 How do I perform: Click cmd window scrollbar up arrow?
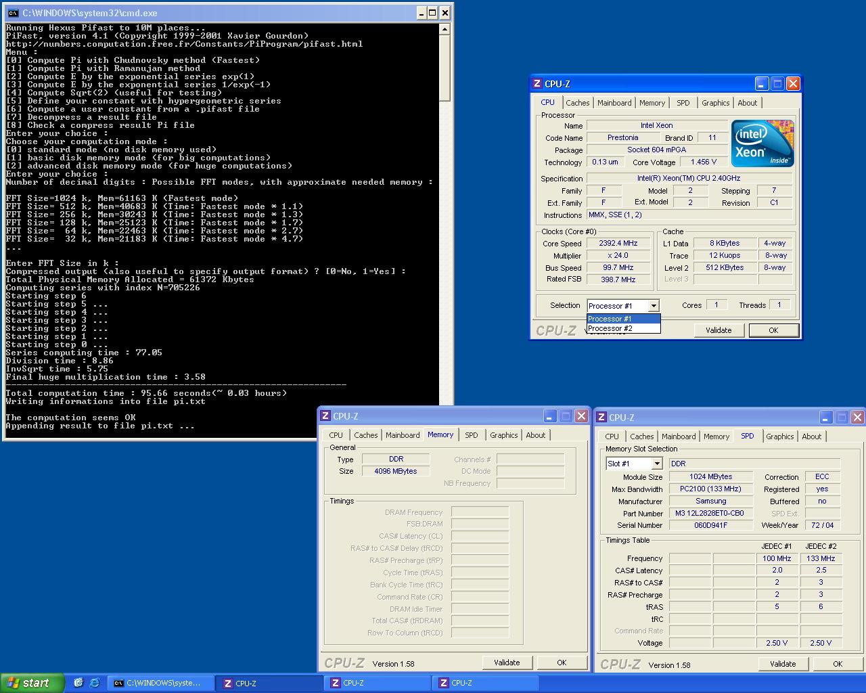pos(445,29)
